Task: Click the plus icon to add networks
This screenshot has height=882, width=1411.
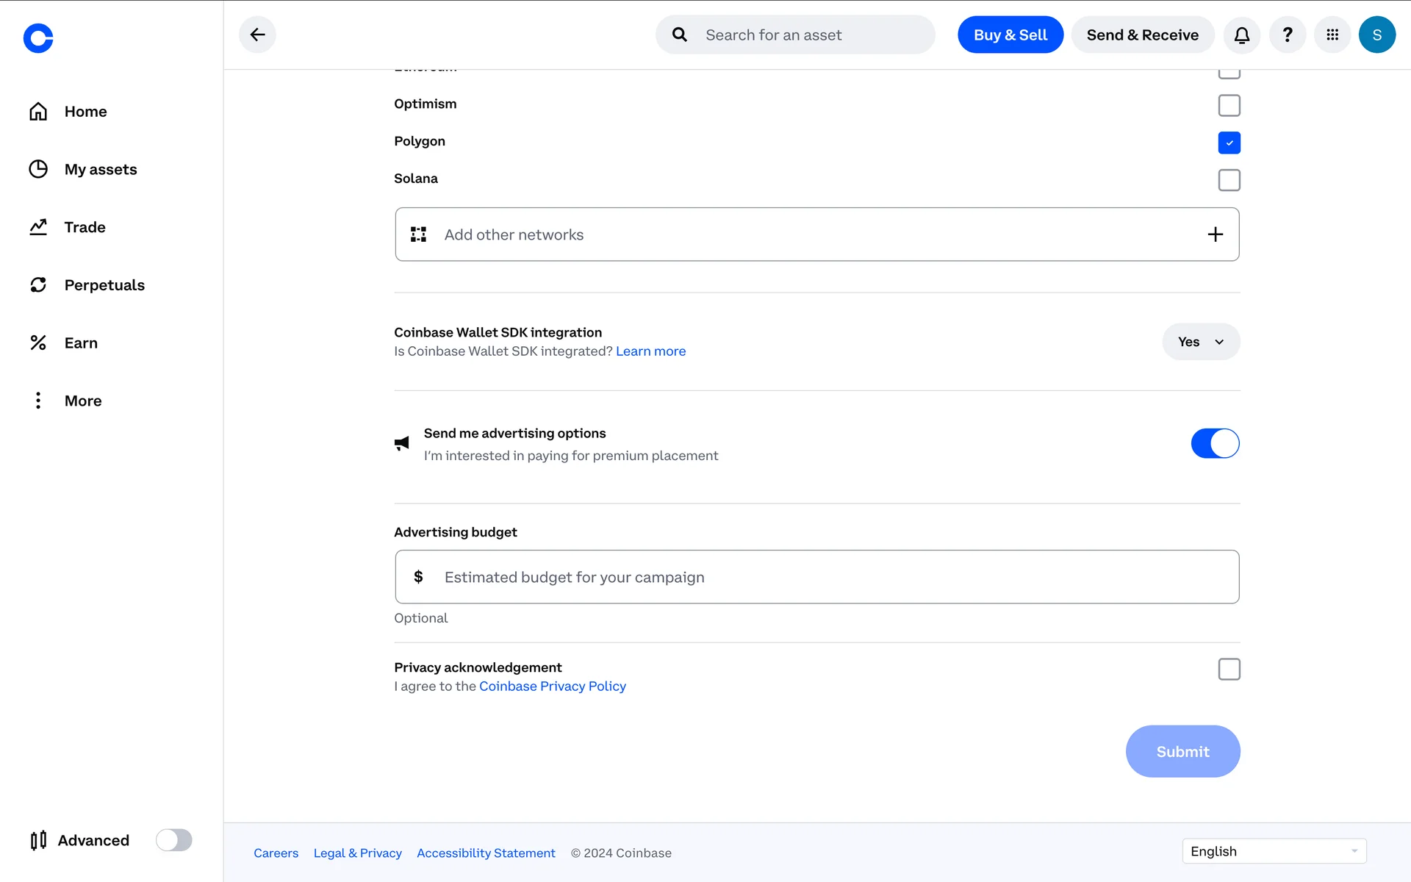Action: (1215, 234)
